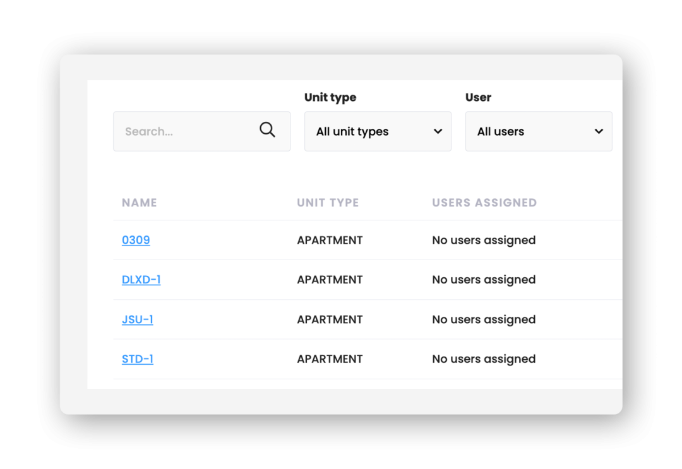682x469 pixels.
Task: Click No users assigned for JSU-1
Action: click(x=484, y=320)
